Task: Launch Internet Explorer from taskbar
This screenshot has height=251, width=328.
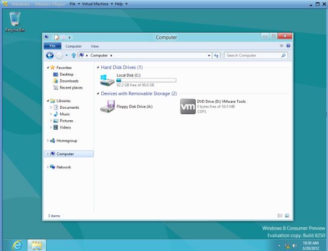Action: coord(17,245)
